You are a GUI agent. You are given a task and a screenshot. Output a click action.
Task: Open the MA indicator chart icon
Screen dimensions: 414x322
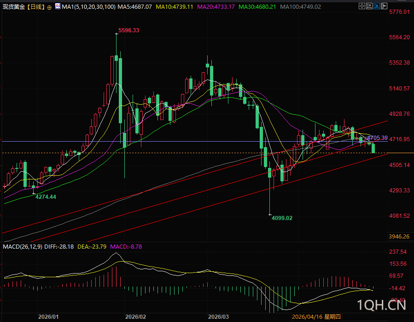click(58, 6)
